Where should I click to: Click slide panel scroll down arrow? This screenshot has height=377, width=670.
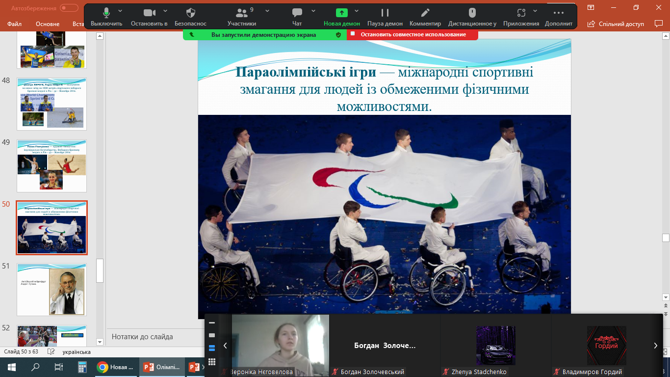(x=100, y=342)
